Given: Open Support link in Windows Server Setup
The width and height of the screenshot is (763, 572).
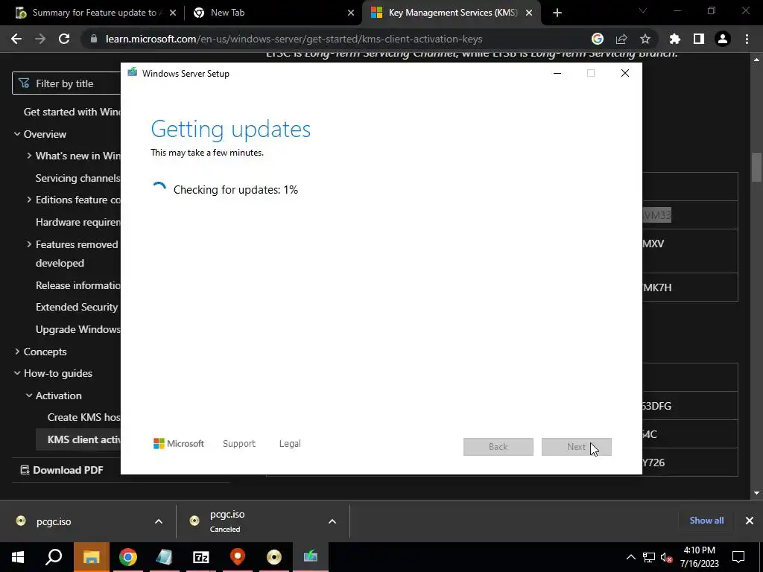Looking at the screenshot, I should [x=239, y=444].
